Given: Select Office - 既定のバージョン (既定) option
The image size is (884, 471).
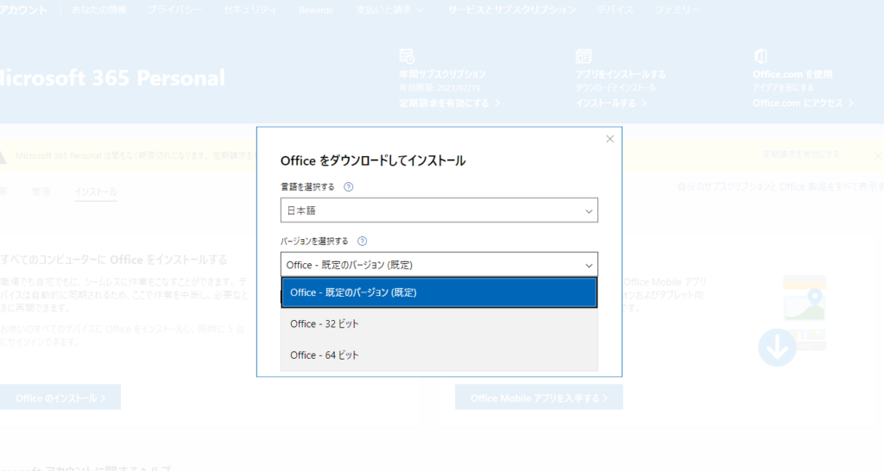Looking at the screenshot, I should point(439,292).
